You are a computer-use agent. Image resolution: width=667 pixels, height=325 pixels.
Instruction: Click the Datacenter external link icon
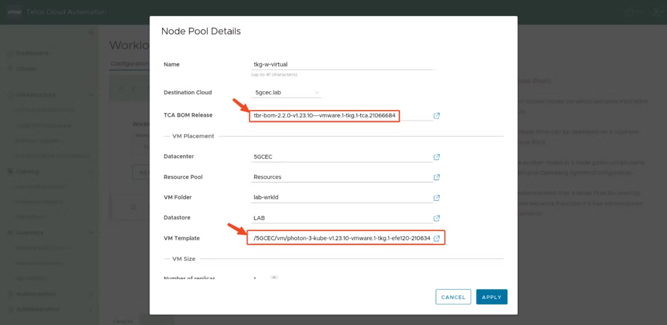[436, 157]
